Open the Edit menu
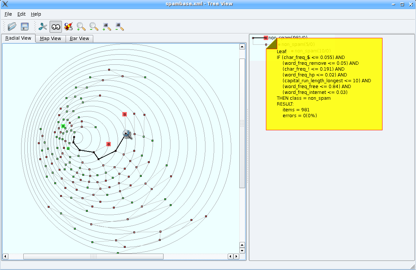This screenshot has width=416, height=270. point(21,14)
